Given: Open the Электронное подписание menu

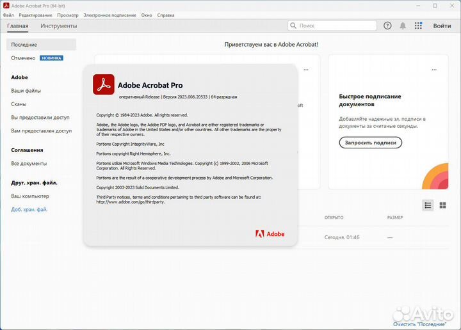Looking at the screenshot, I should point(109,15).
